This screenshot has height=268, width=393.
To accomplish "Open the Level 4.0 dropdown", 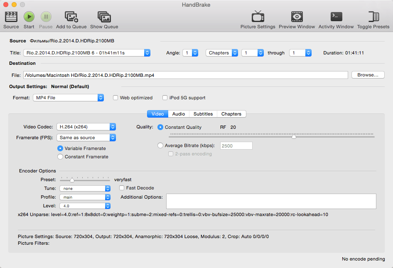I will pyautogui.click(x=85, y=206).
